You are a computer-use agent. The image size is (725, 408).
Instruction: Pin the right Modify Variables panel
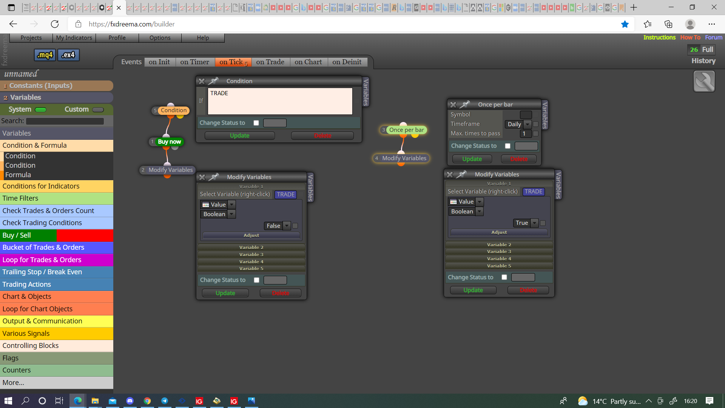tap(461, 174)
